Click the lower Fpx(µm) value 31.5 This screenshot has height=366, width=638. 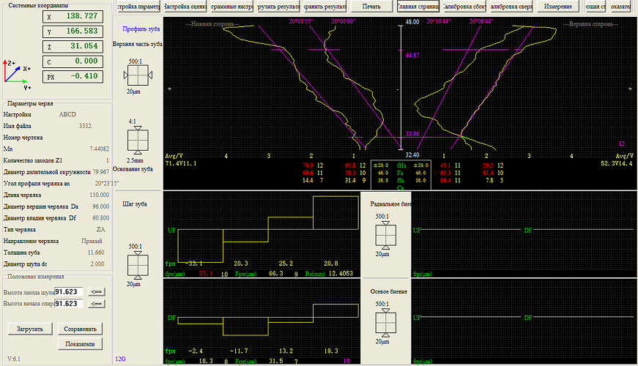276,361
